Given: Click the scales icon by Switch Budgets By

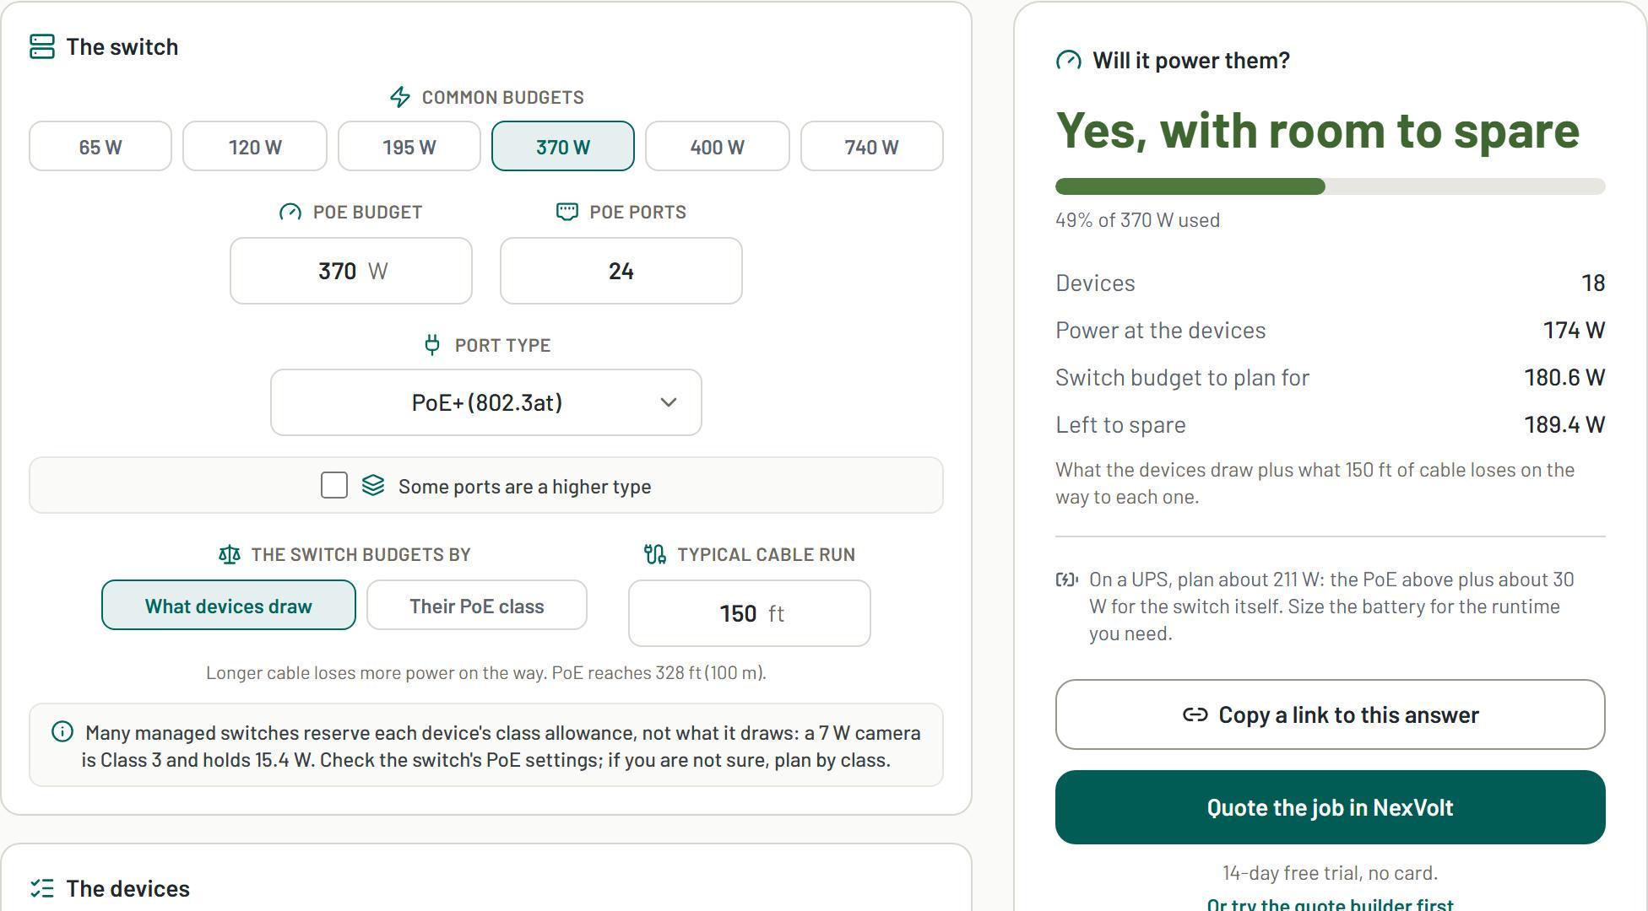Looking at the screenshot, I should (x=230, y=554).
